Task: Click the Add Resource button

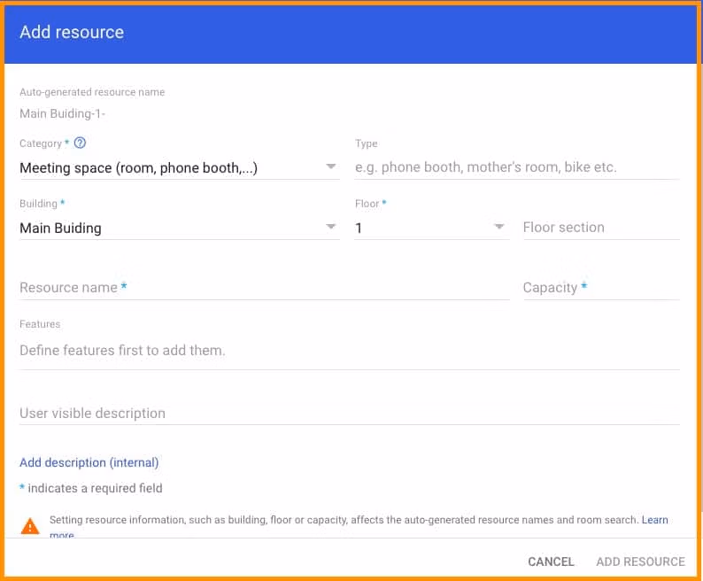Action: coord(640,562)
